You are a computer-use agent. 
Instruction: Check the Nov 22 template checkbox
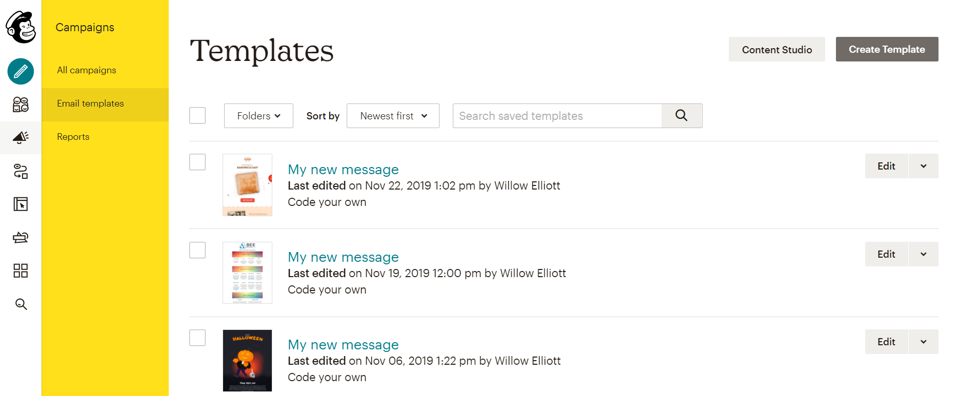(x=197, y=162)
